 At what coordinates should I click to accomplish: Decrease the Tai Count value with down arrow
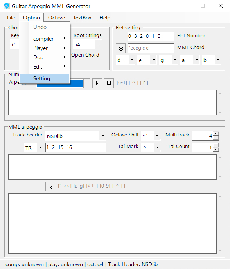pyautogui.click(x=216, y=150)
